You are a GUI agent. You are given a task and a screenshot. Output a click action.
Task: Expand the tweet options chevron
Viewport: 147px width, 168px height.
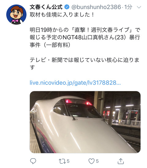139,7
